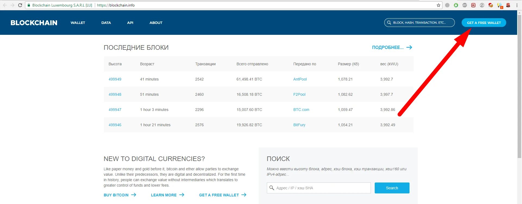Screen dimensions: 522x204
Task: Click the LEARN MORE link
Action: coord(164,195)
